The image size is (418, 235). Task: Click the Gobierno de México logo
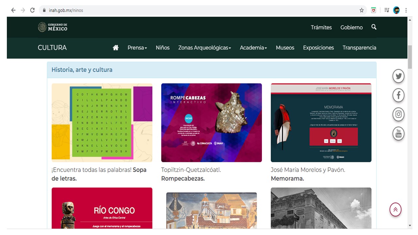pos(53,27)
